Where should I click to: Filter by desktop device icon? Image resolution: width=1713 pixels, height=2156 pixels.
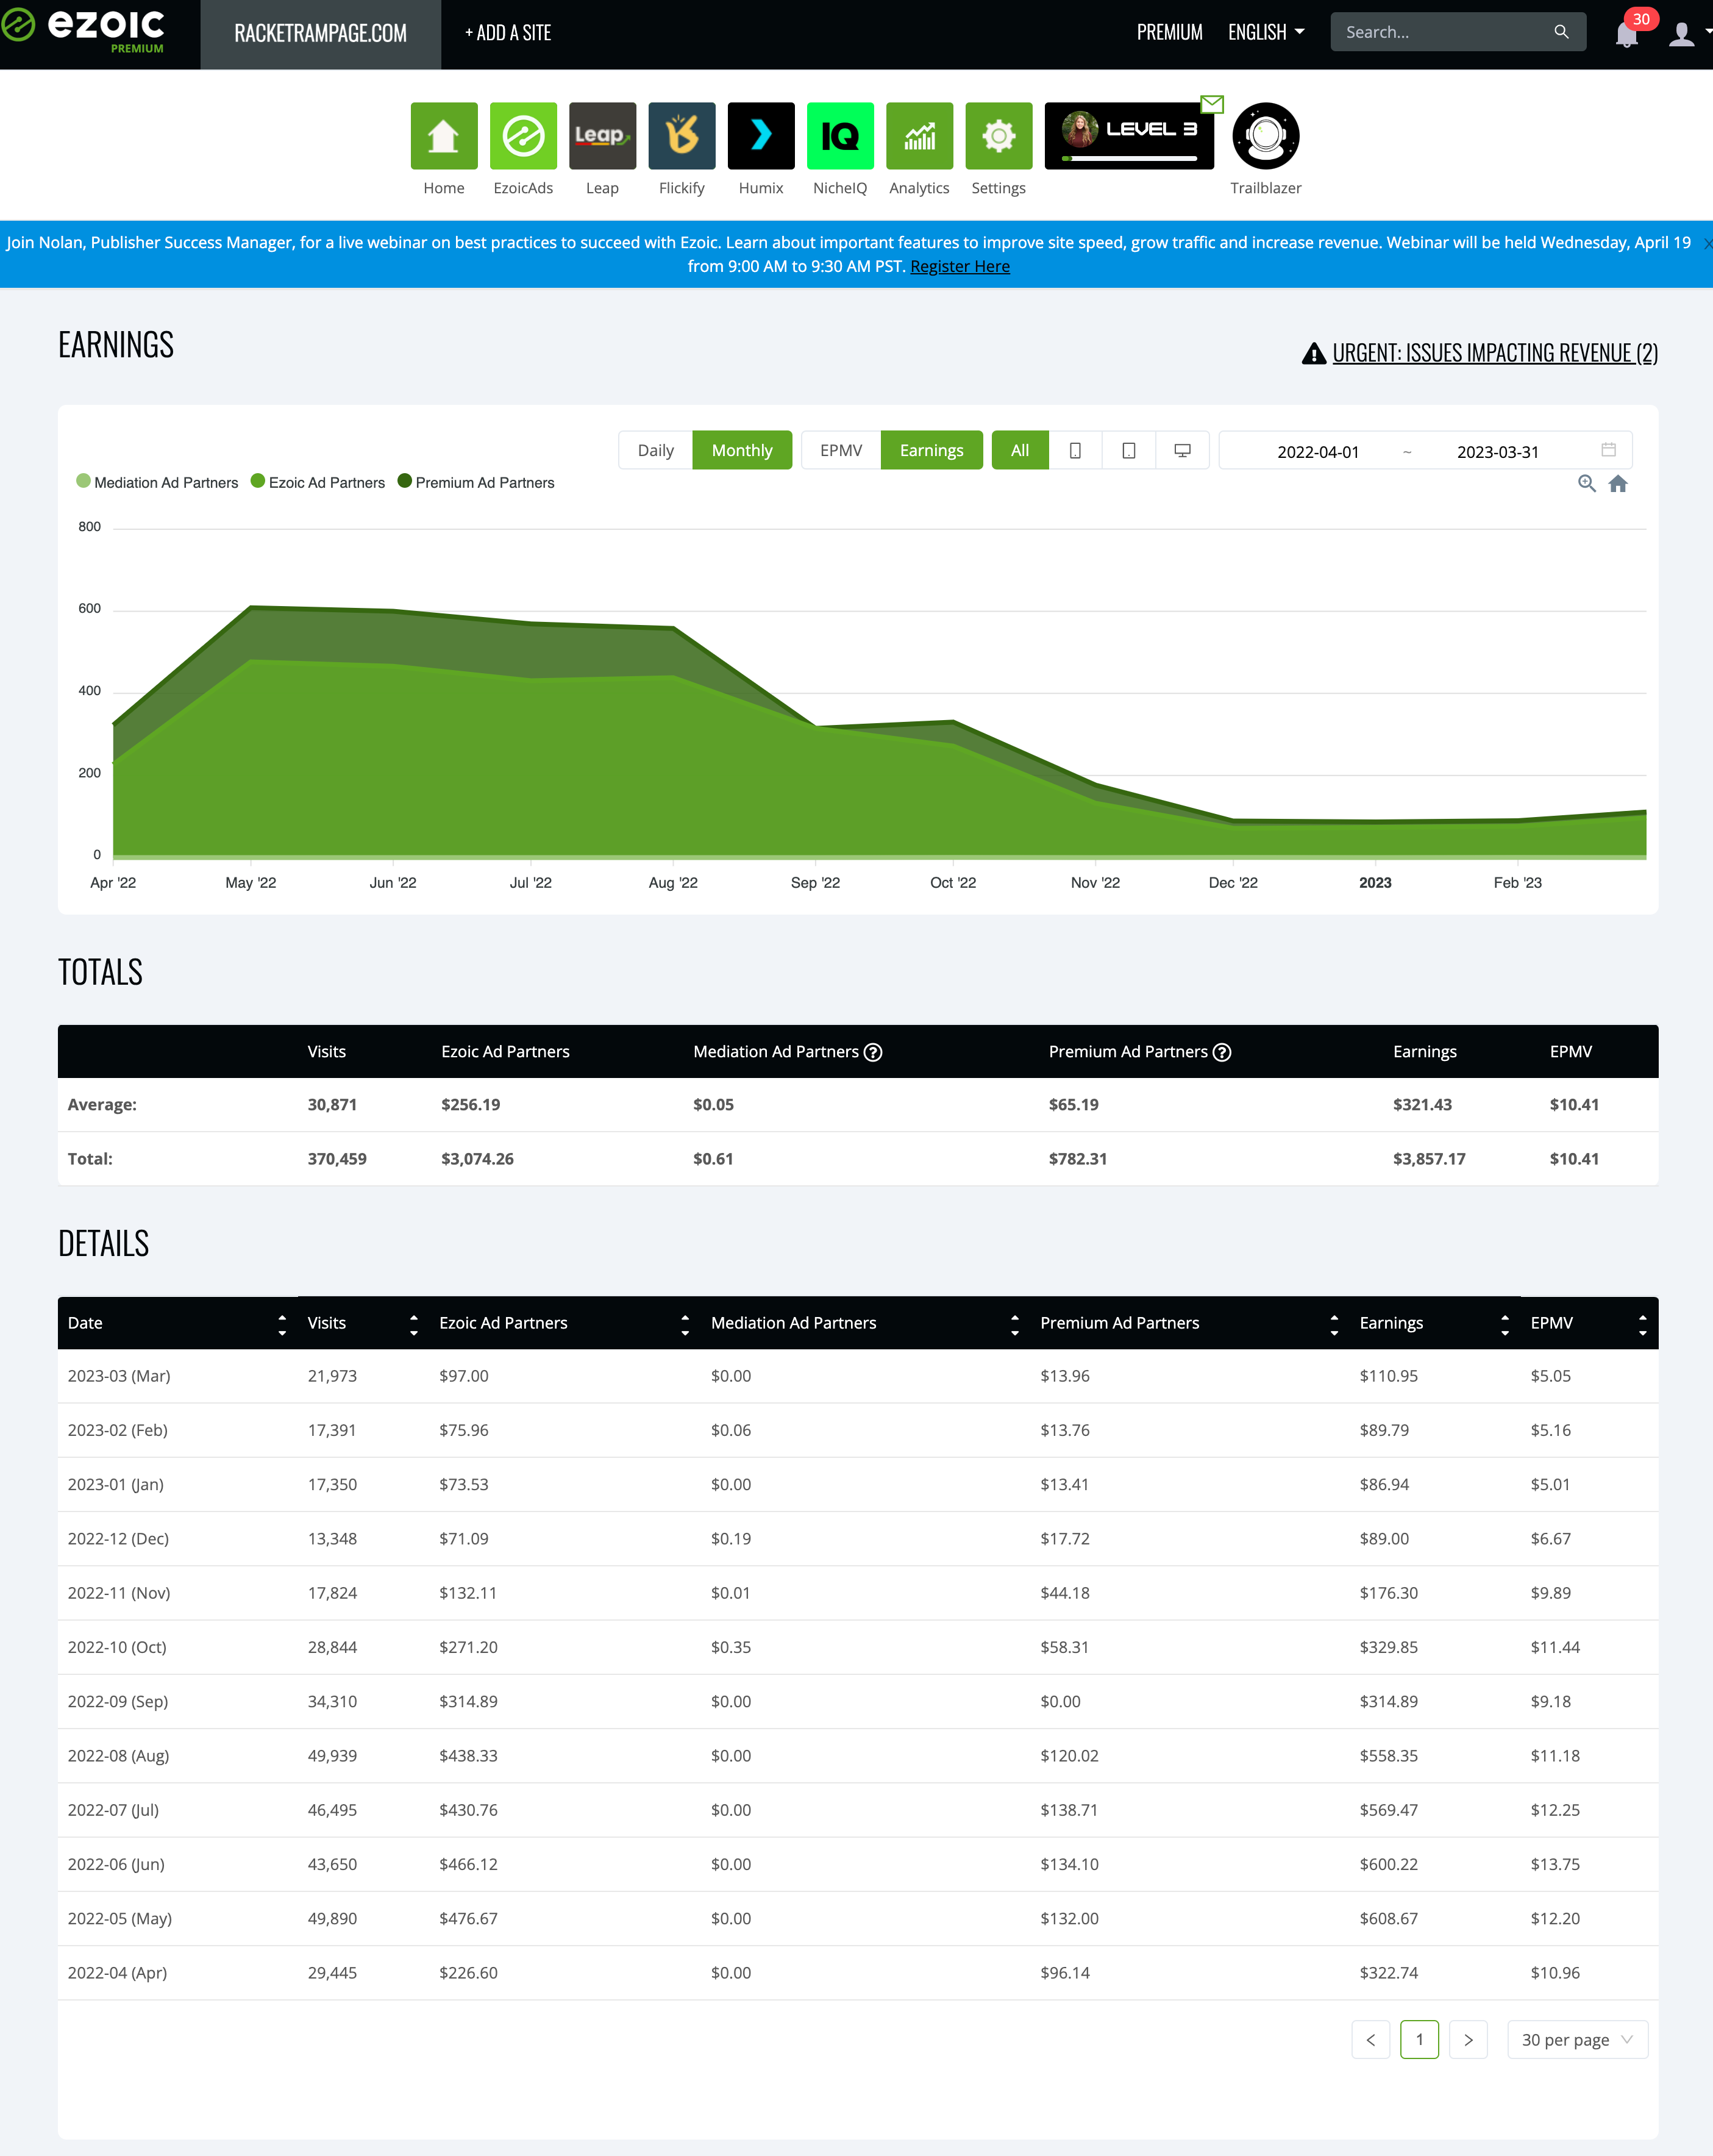click(1182, 450)
